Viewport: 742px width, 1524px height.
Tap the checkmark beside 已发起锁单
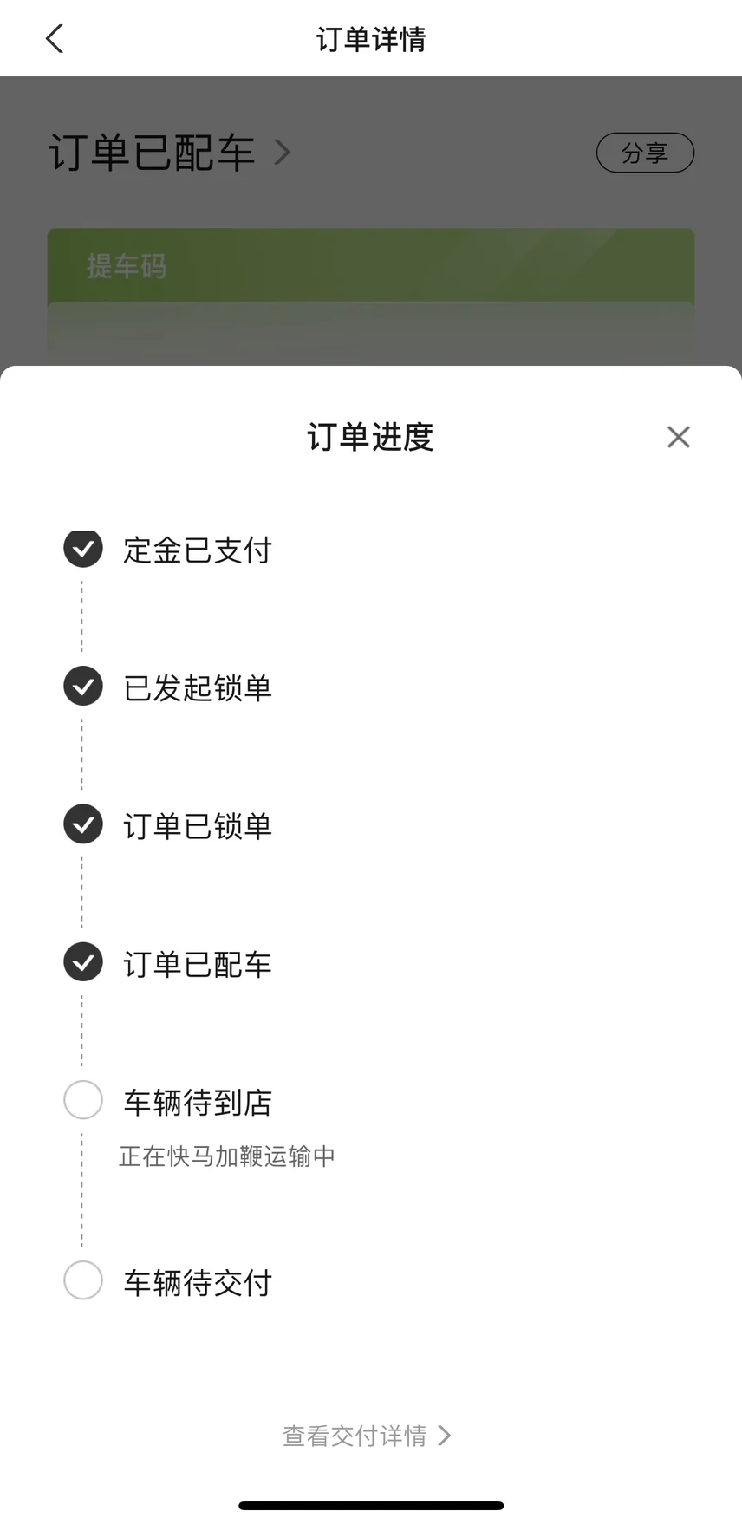(x=83, y=687)
